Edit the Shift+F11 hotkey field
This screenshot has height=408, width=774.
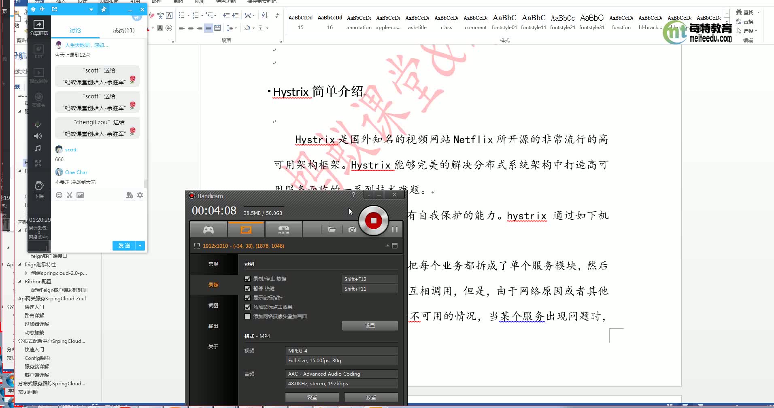coord(370,289)
